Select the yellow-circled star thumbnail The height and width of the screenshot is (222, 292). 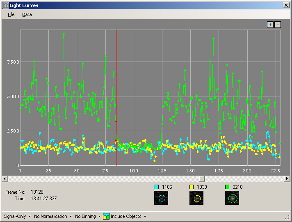click(x=196, y=198)
